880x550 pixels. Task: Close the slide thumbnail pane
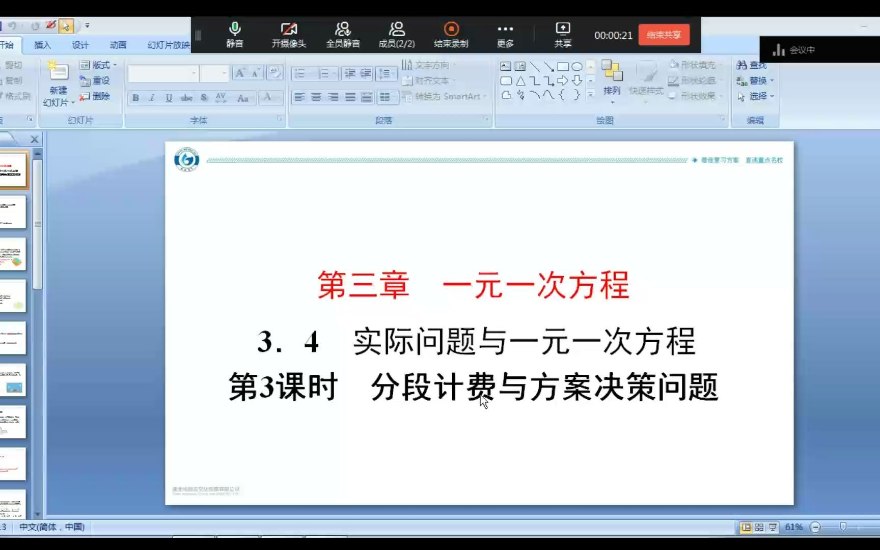click(35, 139)
